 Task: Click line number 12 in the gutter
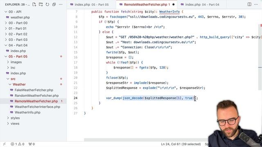click(x=75, y=37)
